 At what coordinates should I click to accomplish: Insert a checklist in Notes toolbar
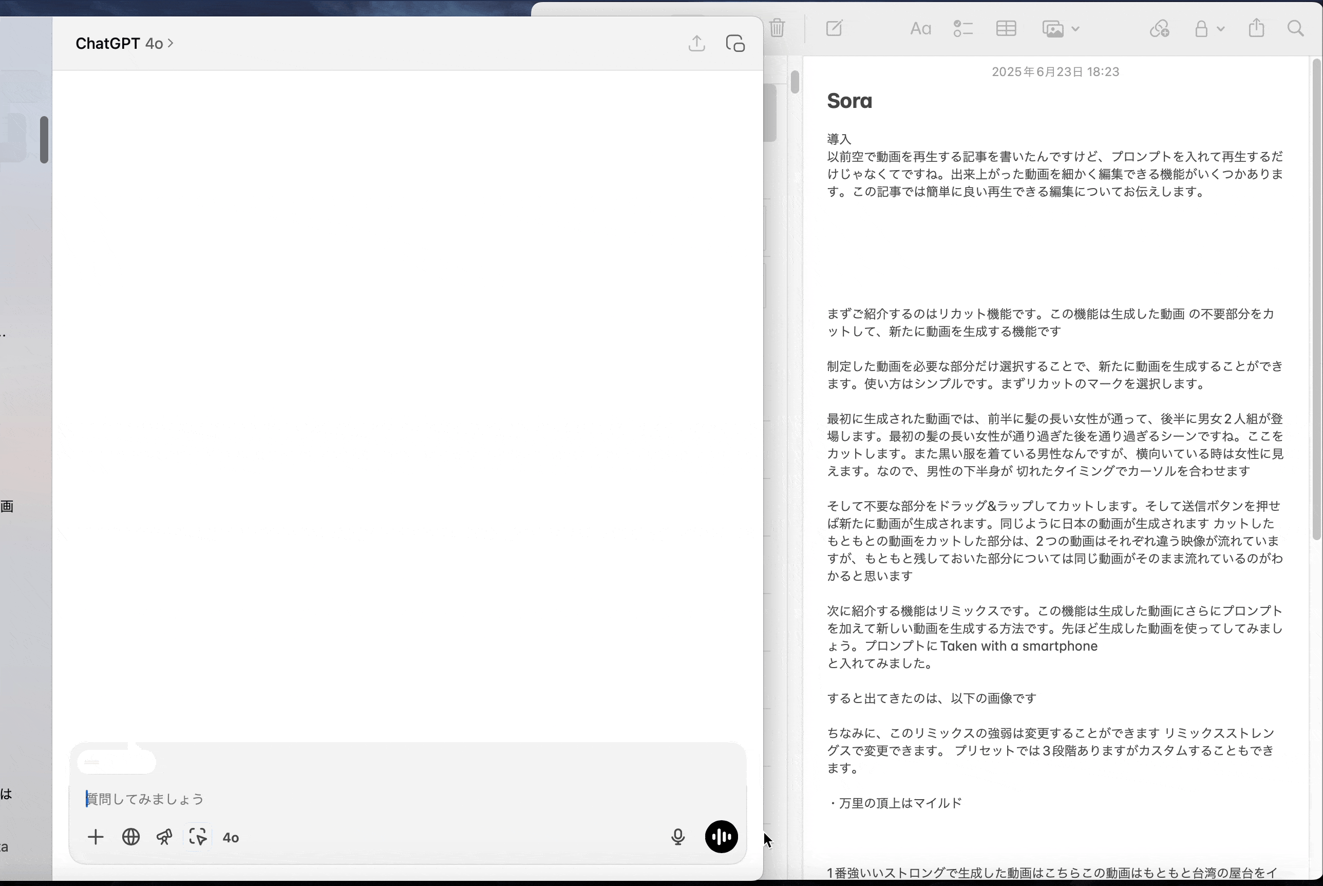(x=963, y=28)
